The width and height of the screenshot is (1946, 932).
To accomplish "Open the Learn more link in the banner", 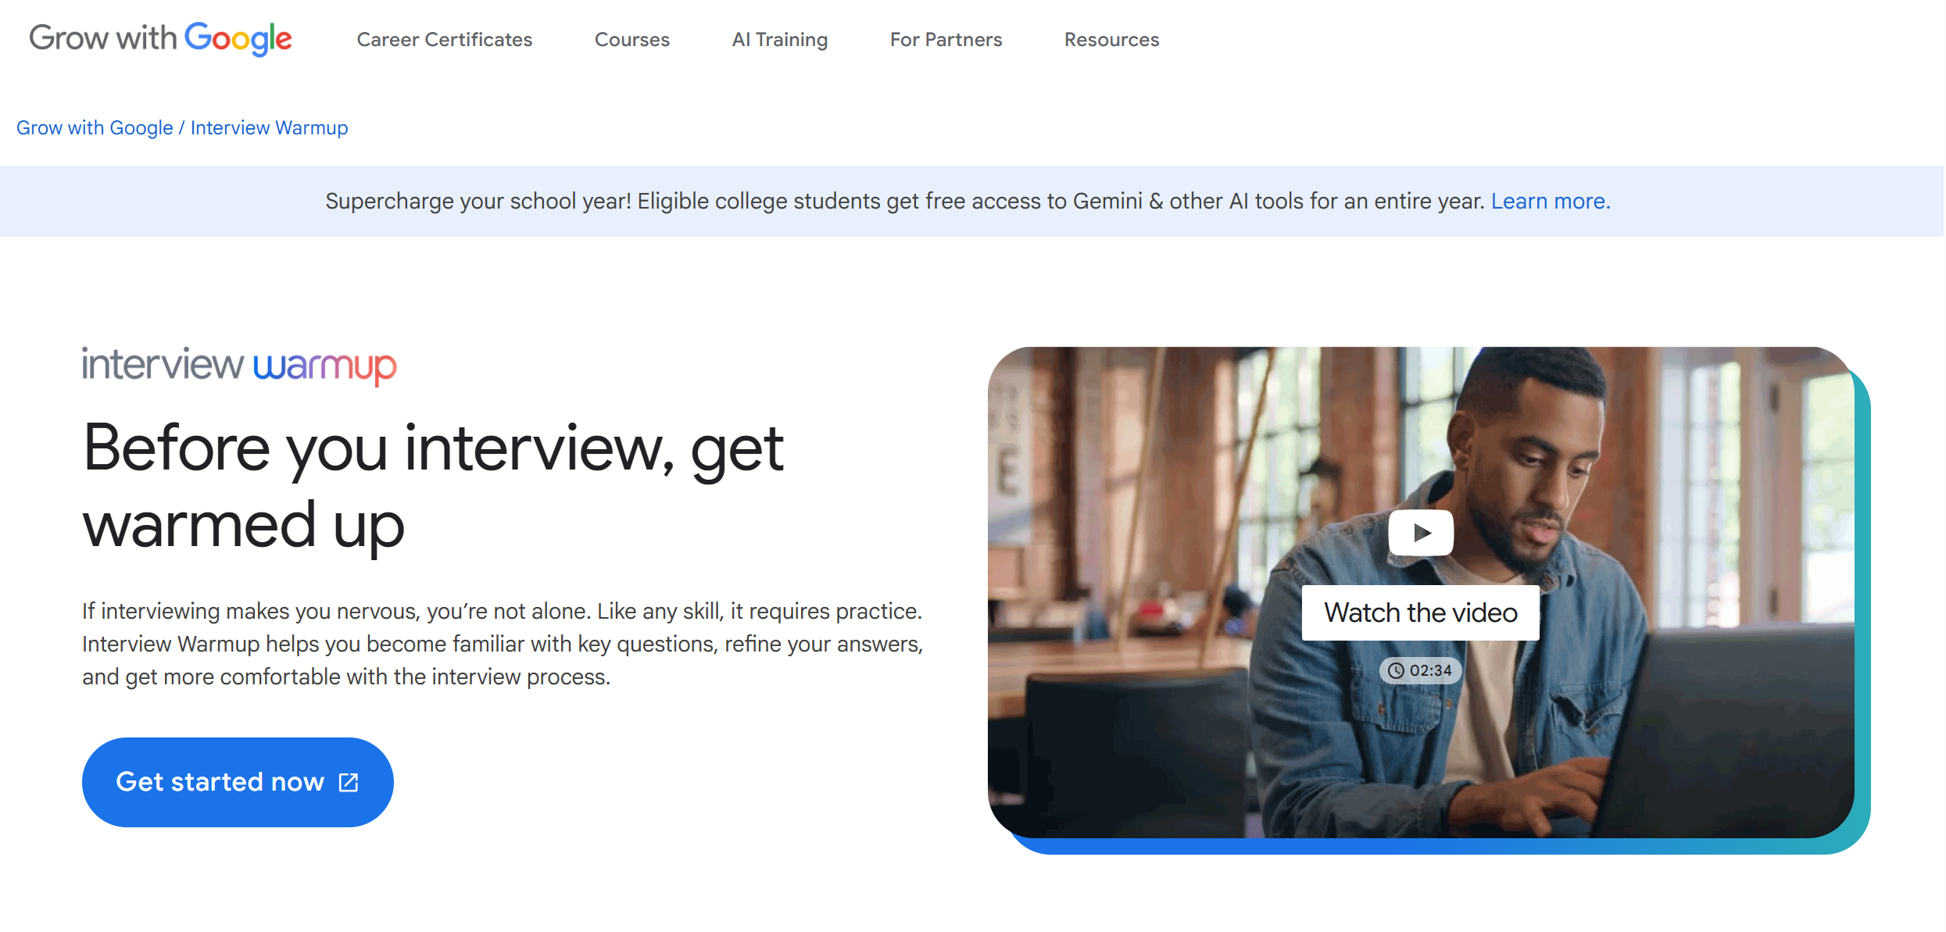I will click(1551, 201).
